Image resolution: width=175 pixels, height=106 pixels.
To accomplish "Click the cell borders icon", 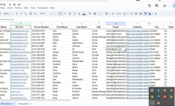I will 94,13.
